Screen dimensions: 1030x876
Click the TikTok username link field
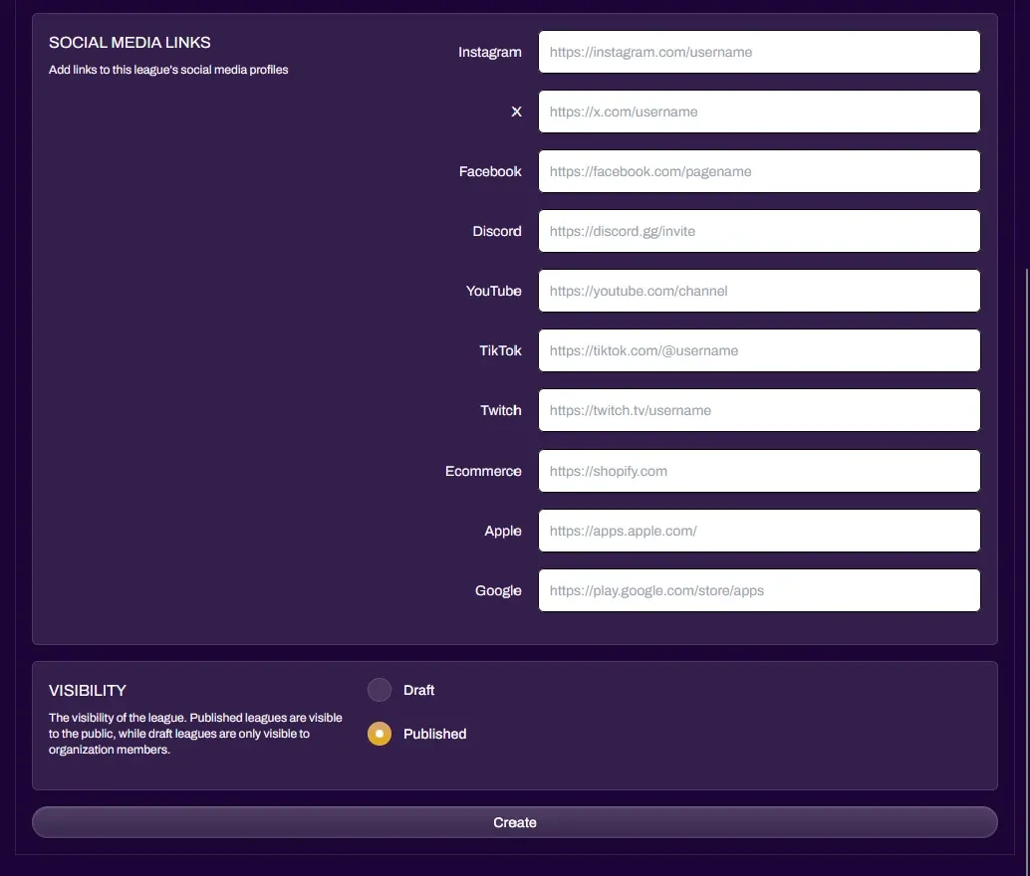(759, 350)
